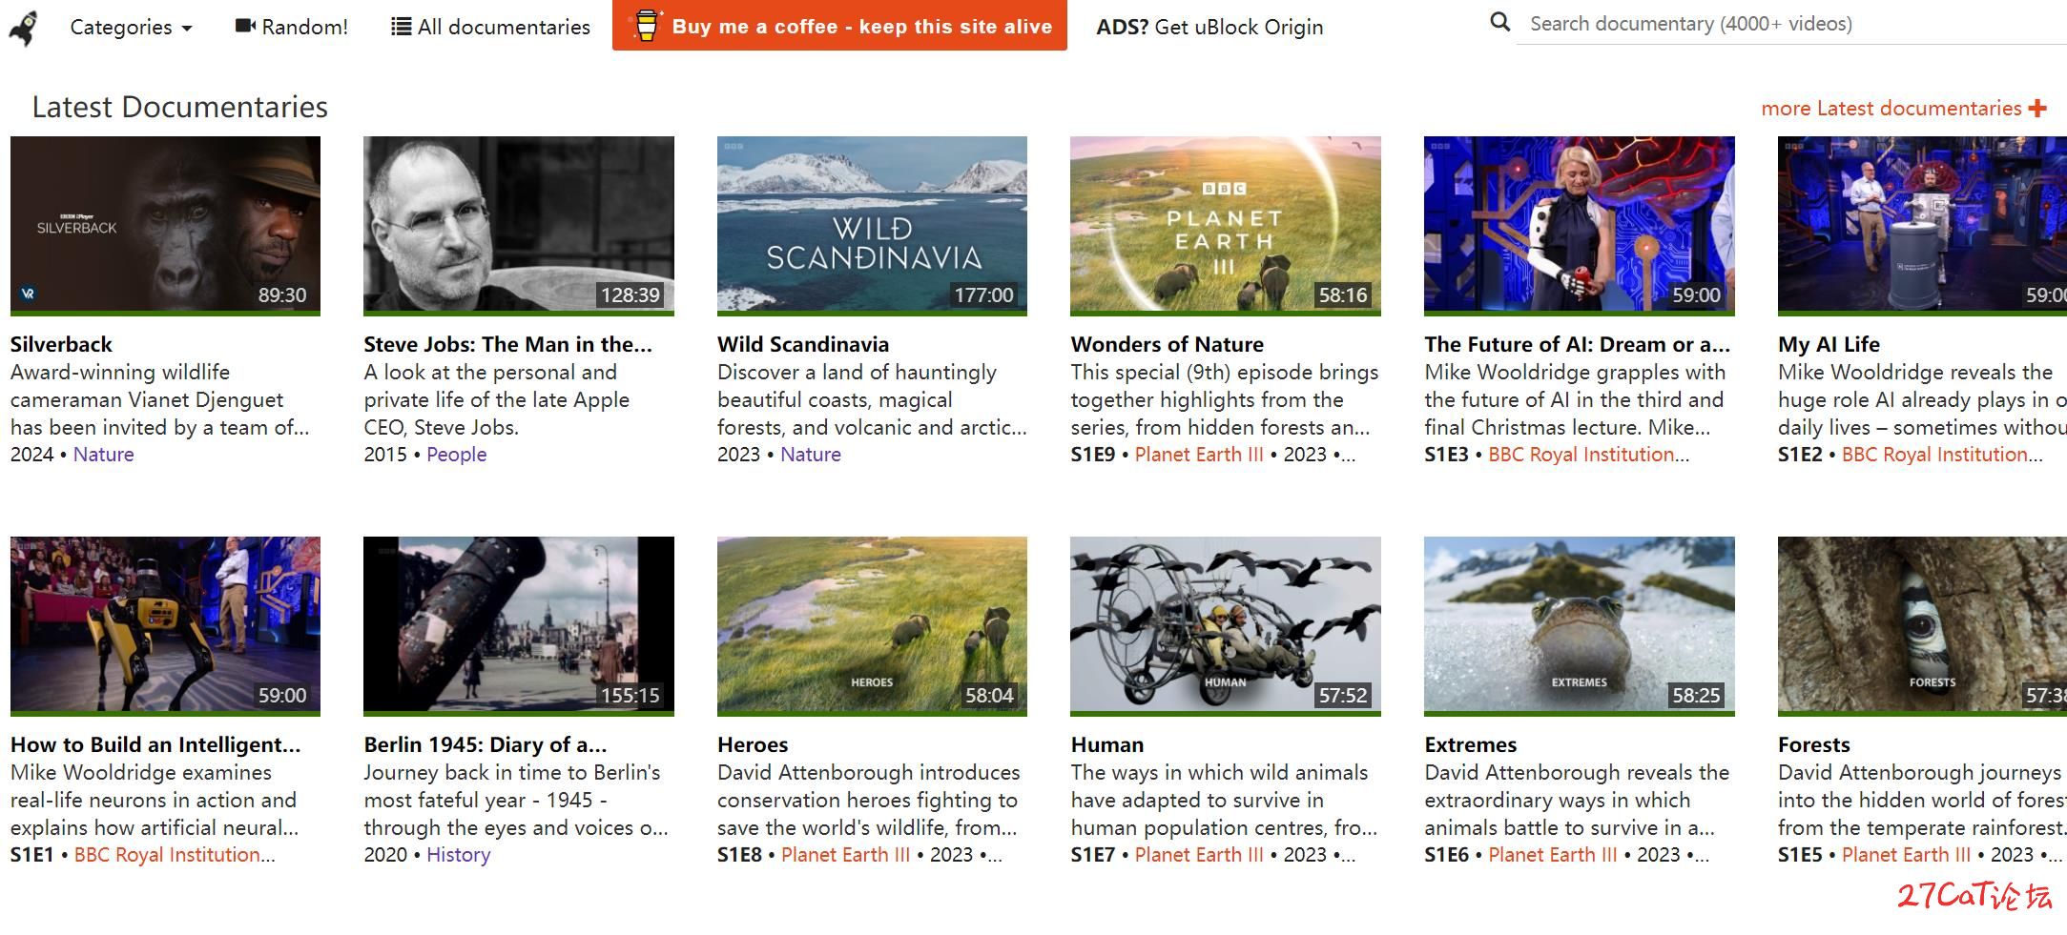Viewport: 2067px width, 935px height.
Task: Click the Heroes title link
Action: (x=753, y=744)
